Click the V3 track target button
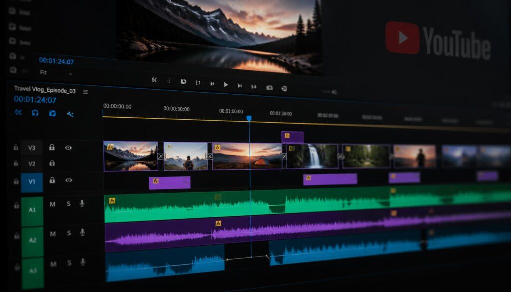 [31, 148]
